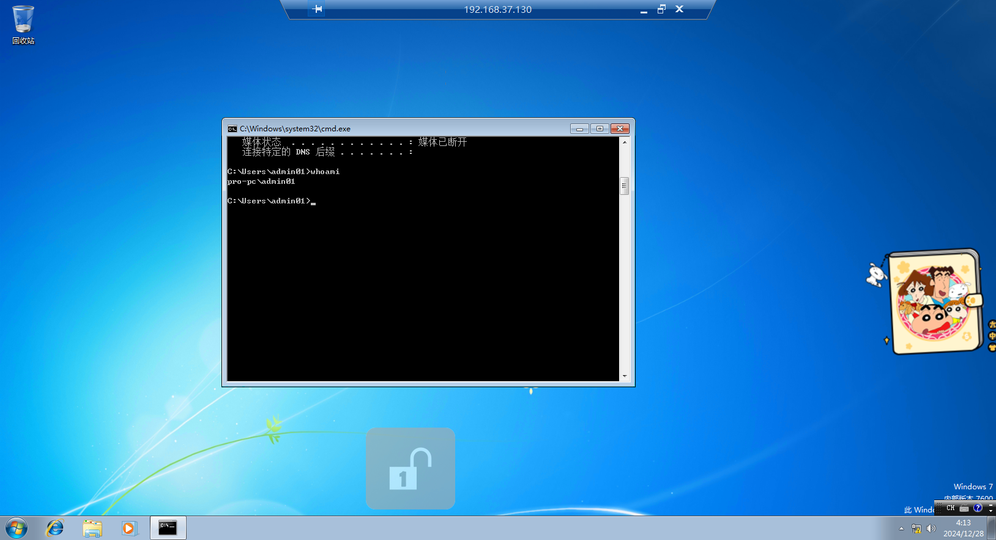This screenshot has width=996, height=540.
Task: Minimize the language bar
Action: (991, 505)
